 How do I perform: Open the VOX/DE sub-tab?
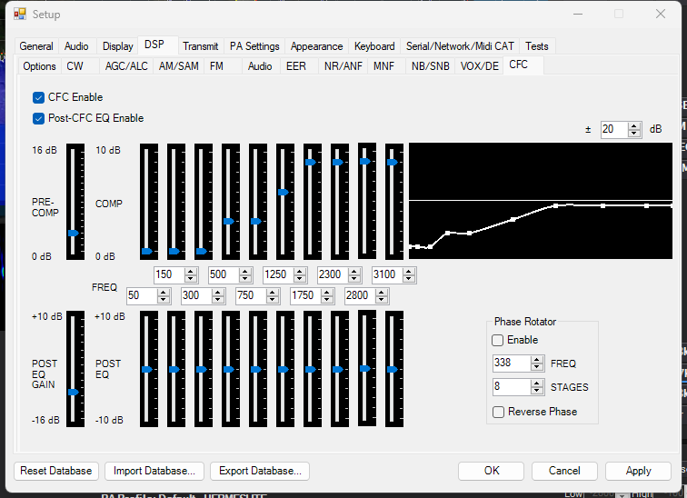pyautogui.click(x=479, y=66)
